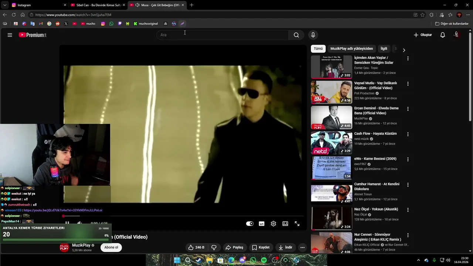The image size is (473, 266).
Task: Click the Oluştur create button
Action: click(x=422, y=35)
